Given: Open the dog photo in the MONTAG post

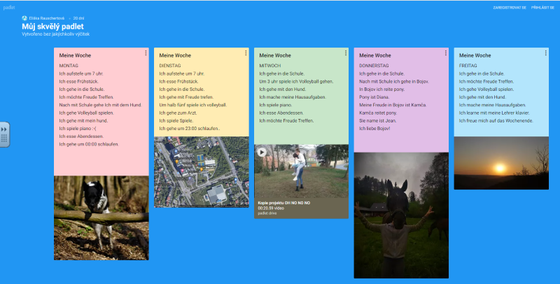Looking at the screenshot, I should pyautogui.click(x=101, y=218).
